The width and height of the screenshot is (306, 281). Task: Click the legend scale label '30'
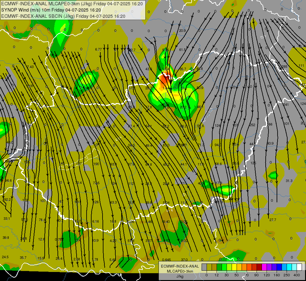pos(227,275)
